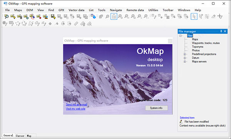Image resolution: width=231 pixels, height=139 pixels.
Task: Click the Send me an e-mail link
Action: point(77,104)
